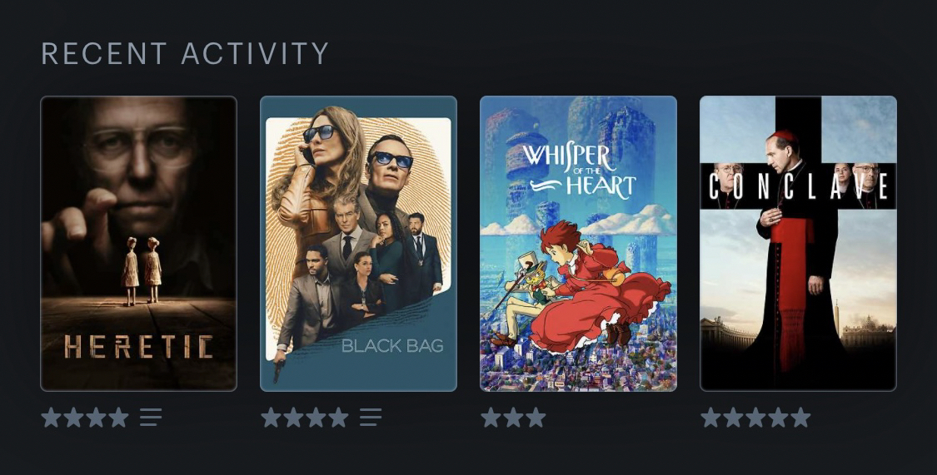Open the Recent Activity section heading
This screenshot has height=475, width=937.
click(185, 53)
